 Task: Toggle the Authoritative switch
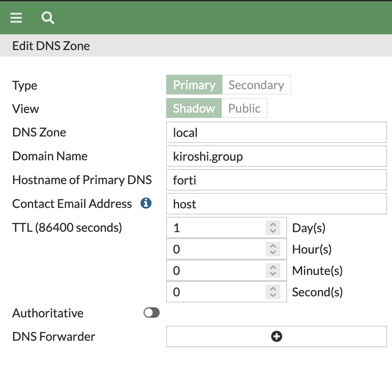pos(152,313)
